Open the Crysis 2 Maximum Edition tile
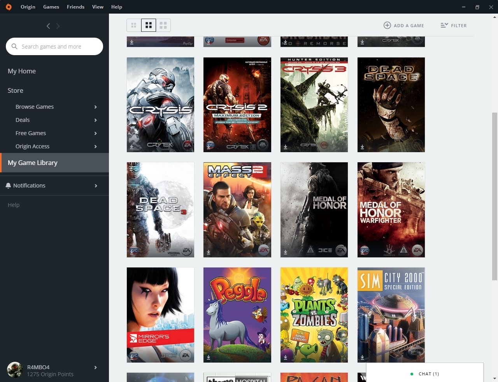The image size is (498, 382). pos(237,105)
